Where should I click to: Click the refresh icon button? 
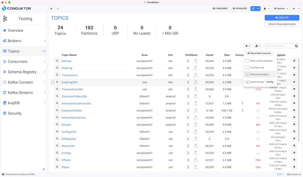[x=253, y=9]
